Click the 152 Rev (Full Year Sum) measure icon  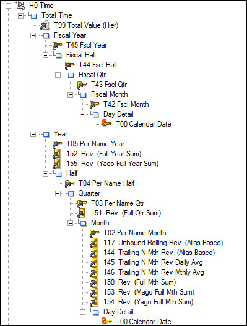[56, 154]
